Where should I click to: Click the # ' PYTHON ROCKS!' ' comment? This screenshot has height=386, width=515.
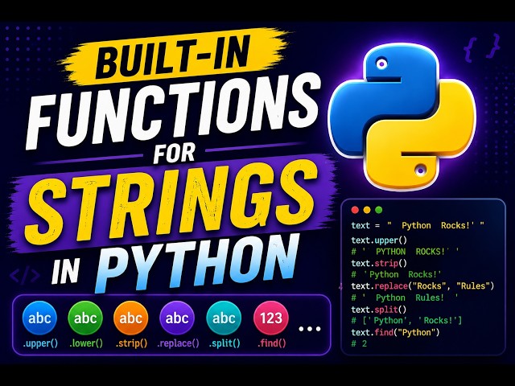(x=405, y=252)
